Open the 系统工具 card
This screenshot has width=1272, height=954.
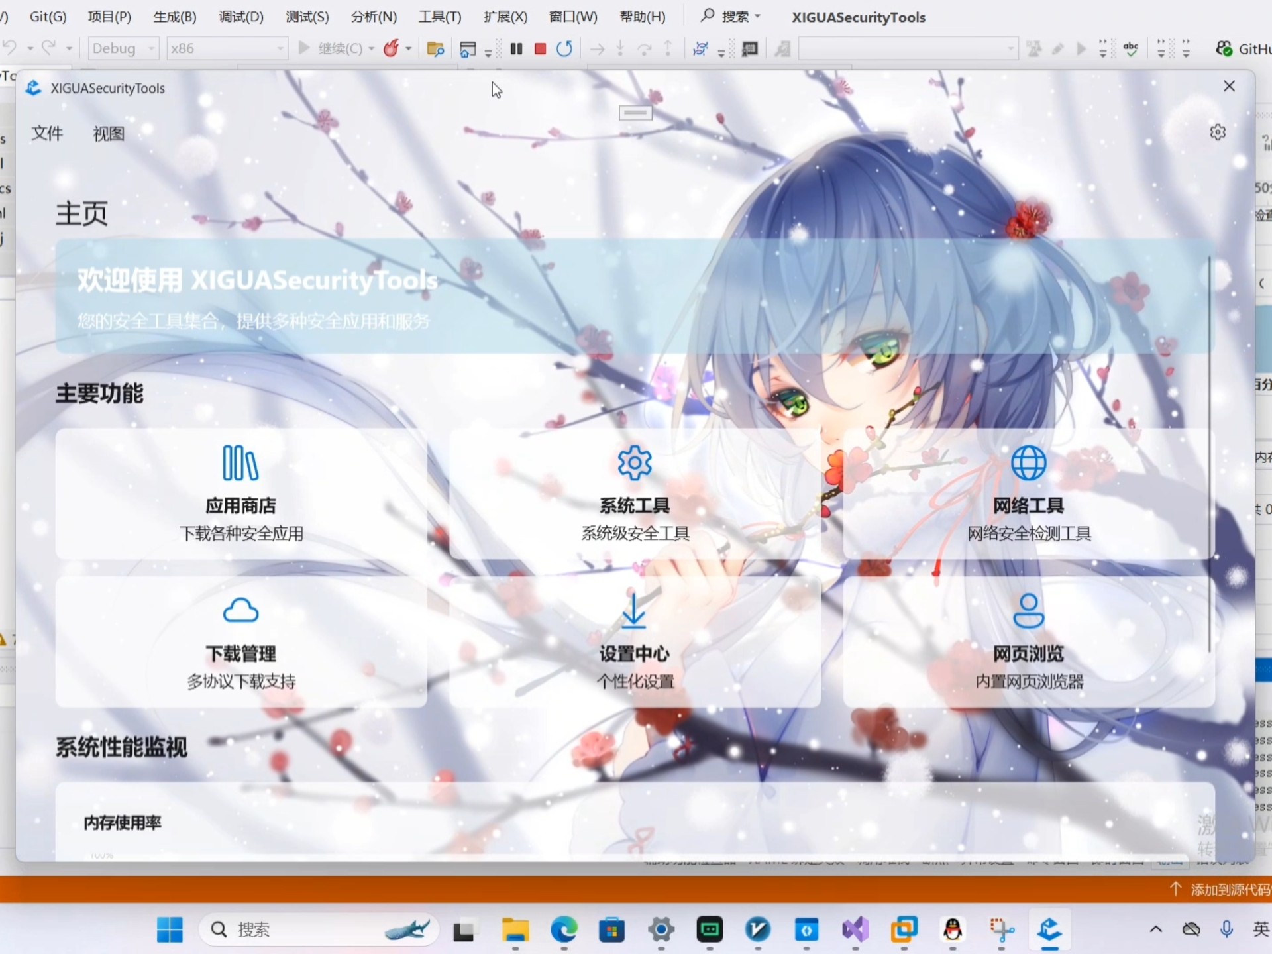pyautogui.click(x=635, y=494)
